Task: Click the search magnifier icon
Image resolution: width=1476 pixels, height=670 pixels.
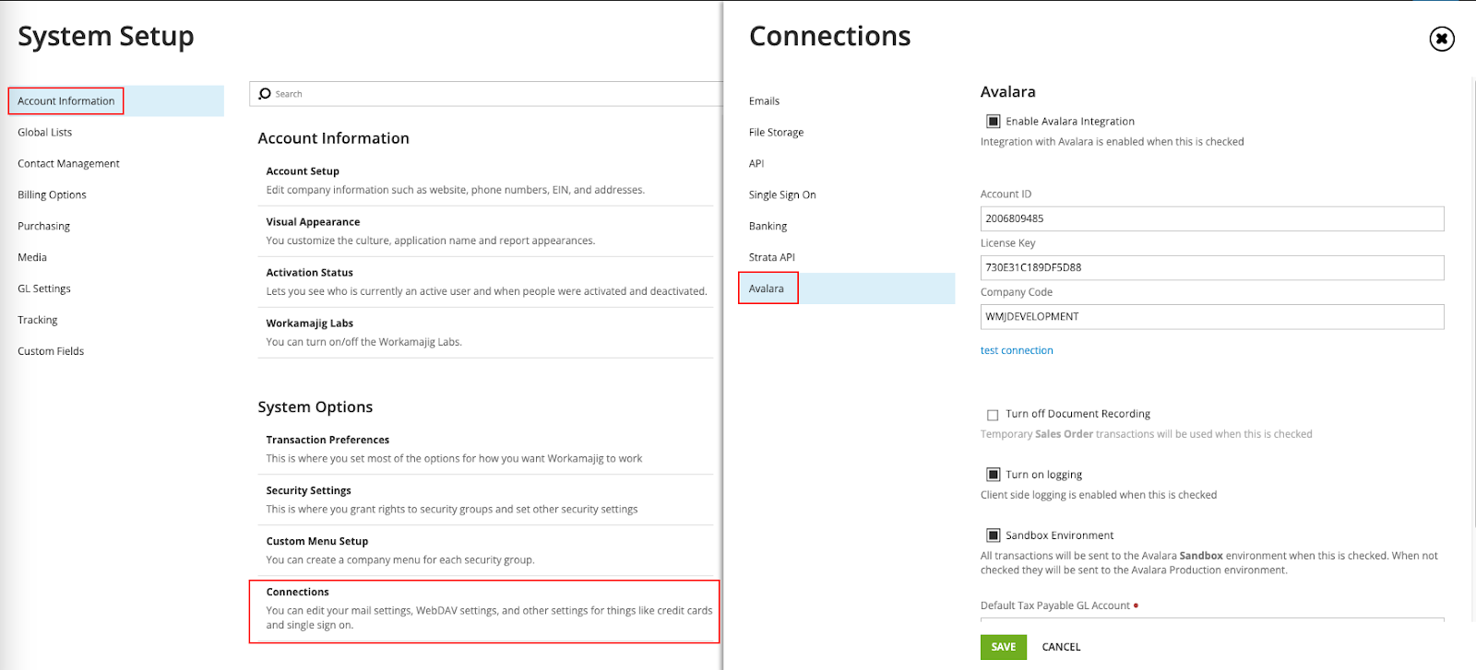Action: tap(265, 94)
